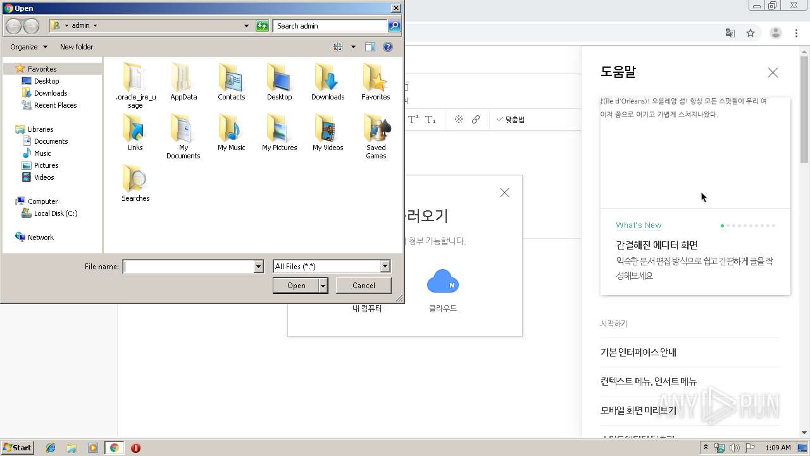The width and height of the screenshot is (810, 456).
Task: Open Chrome translate page icon
Action: click(x=730, y=33)
